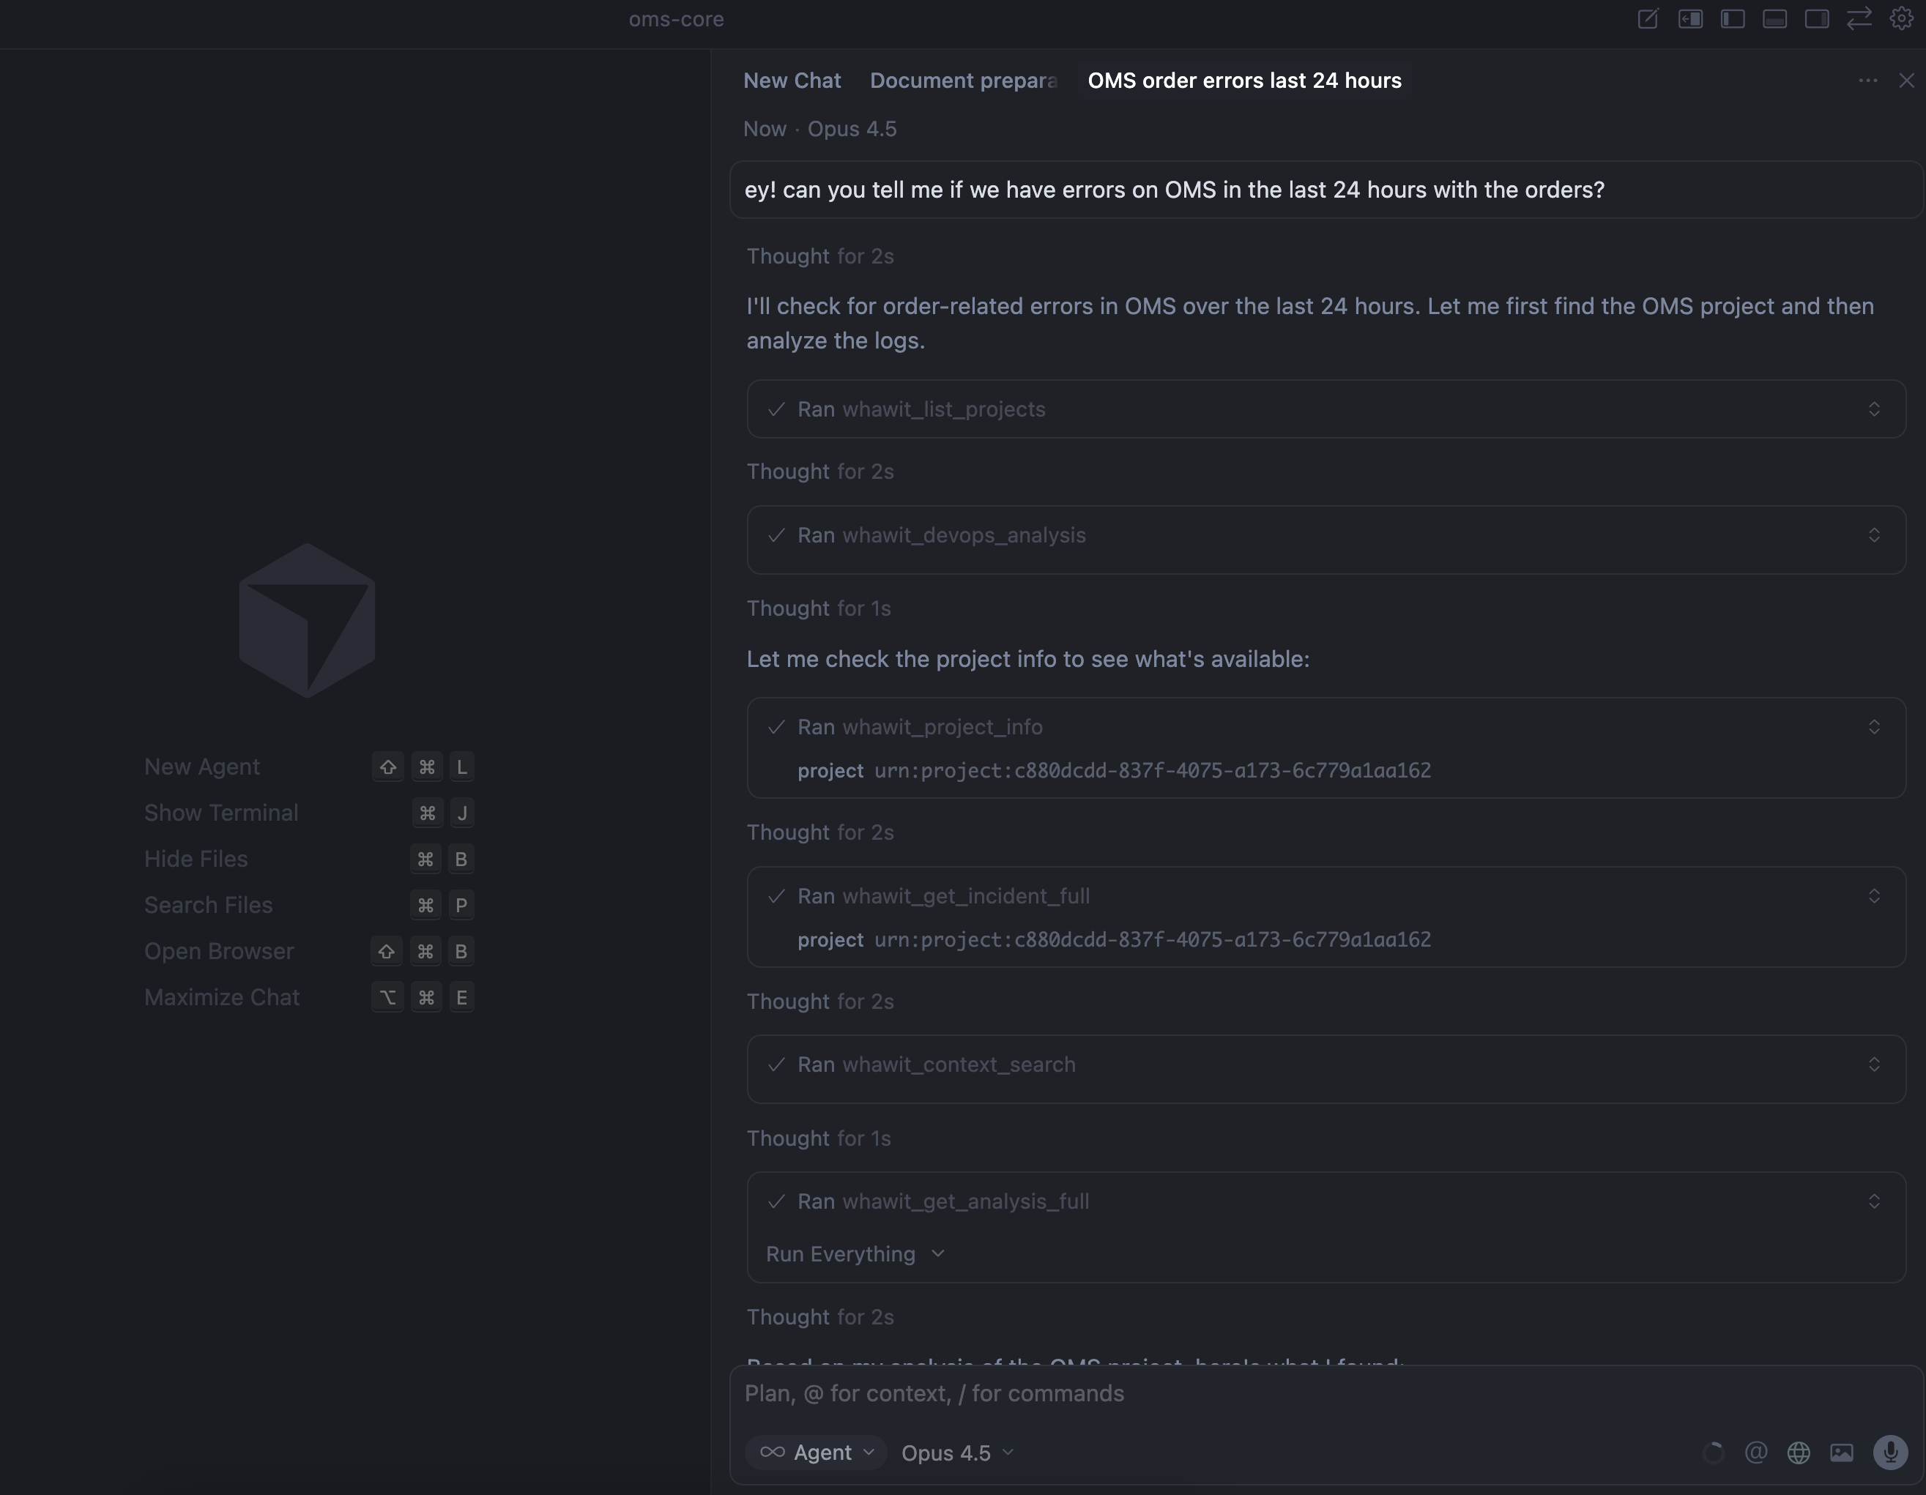1926x1495 pixels.
Task: Toggle the left sidebar panel icon
Action: point(1733,18)
